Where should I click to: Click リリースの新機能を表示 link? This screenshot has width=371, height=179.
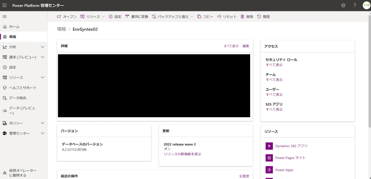[182, 154]
